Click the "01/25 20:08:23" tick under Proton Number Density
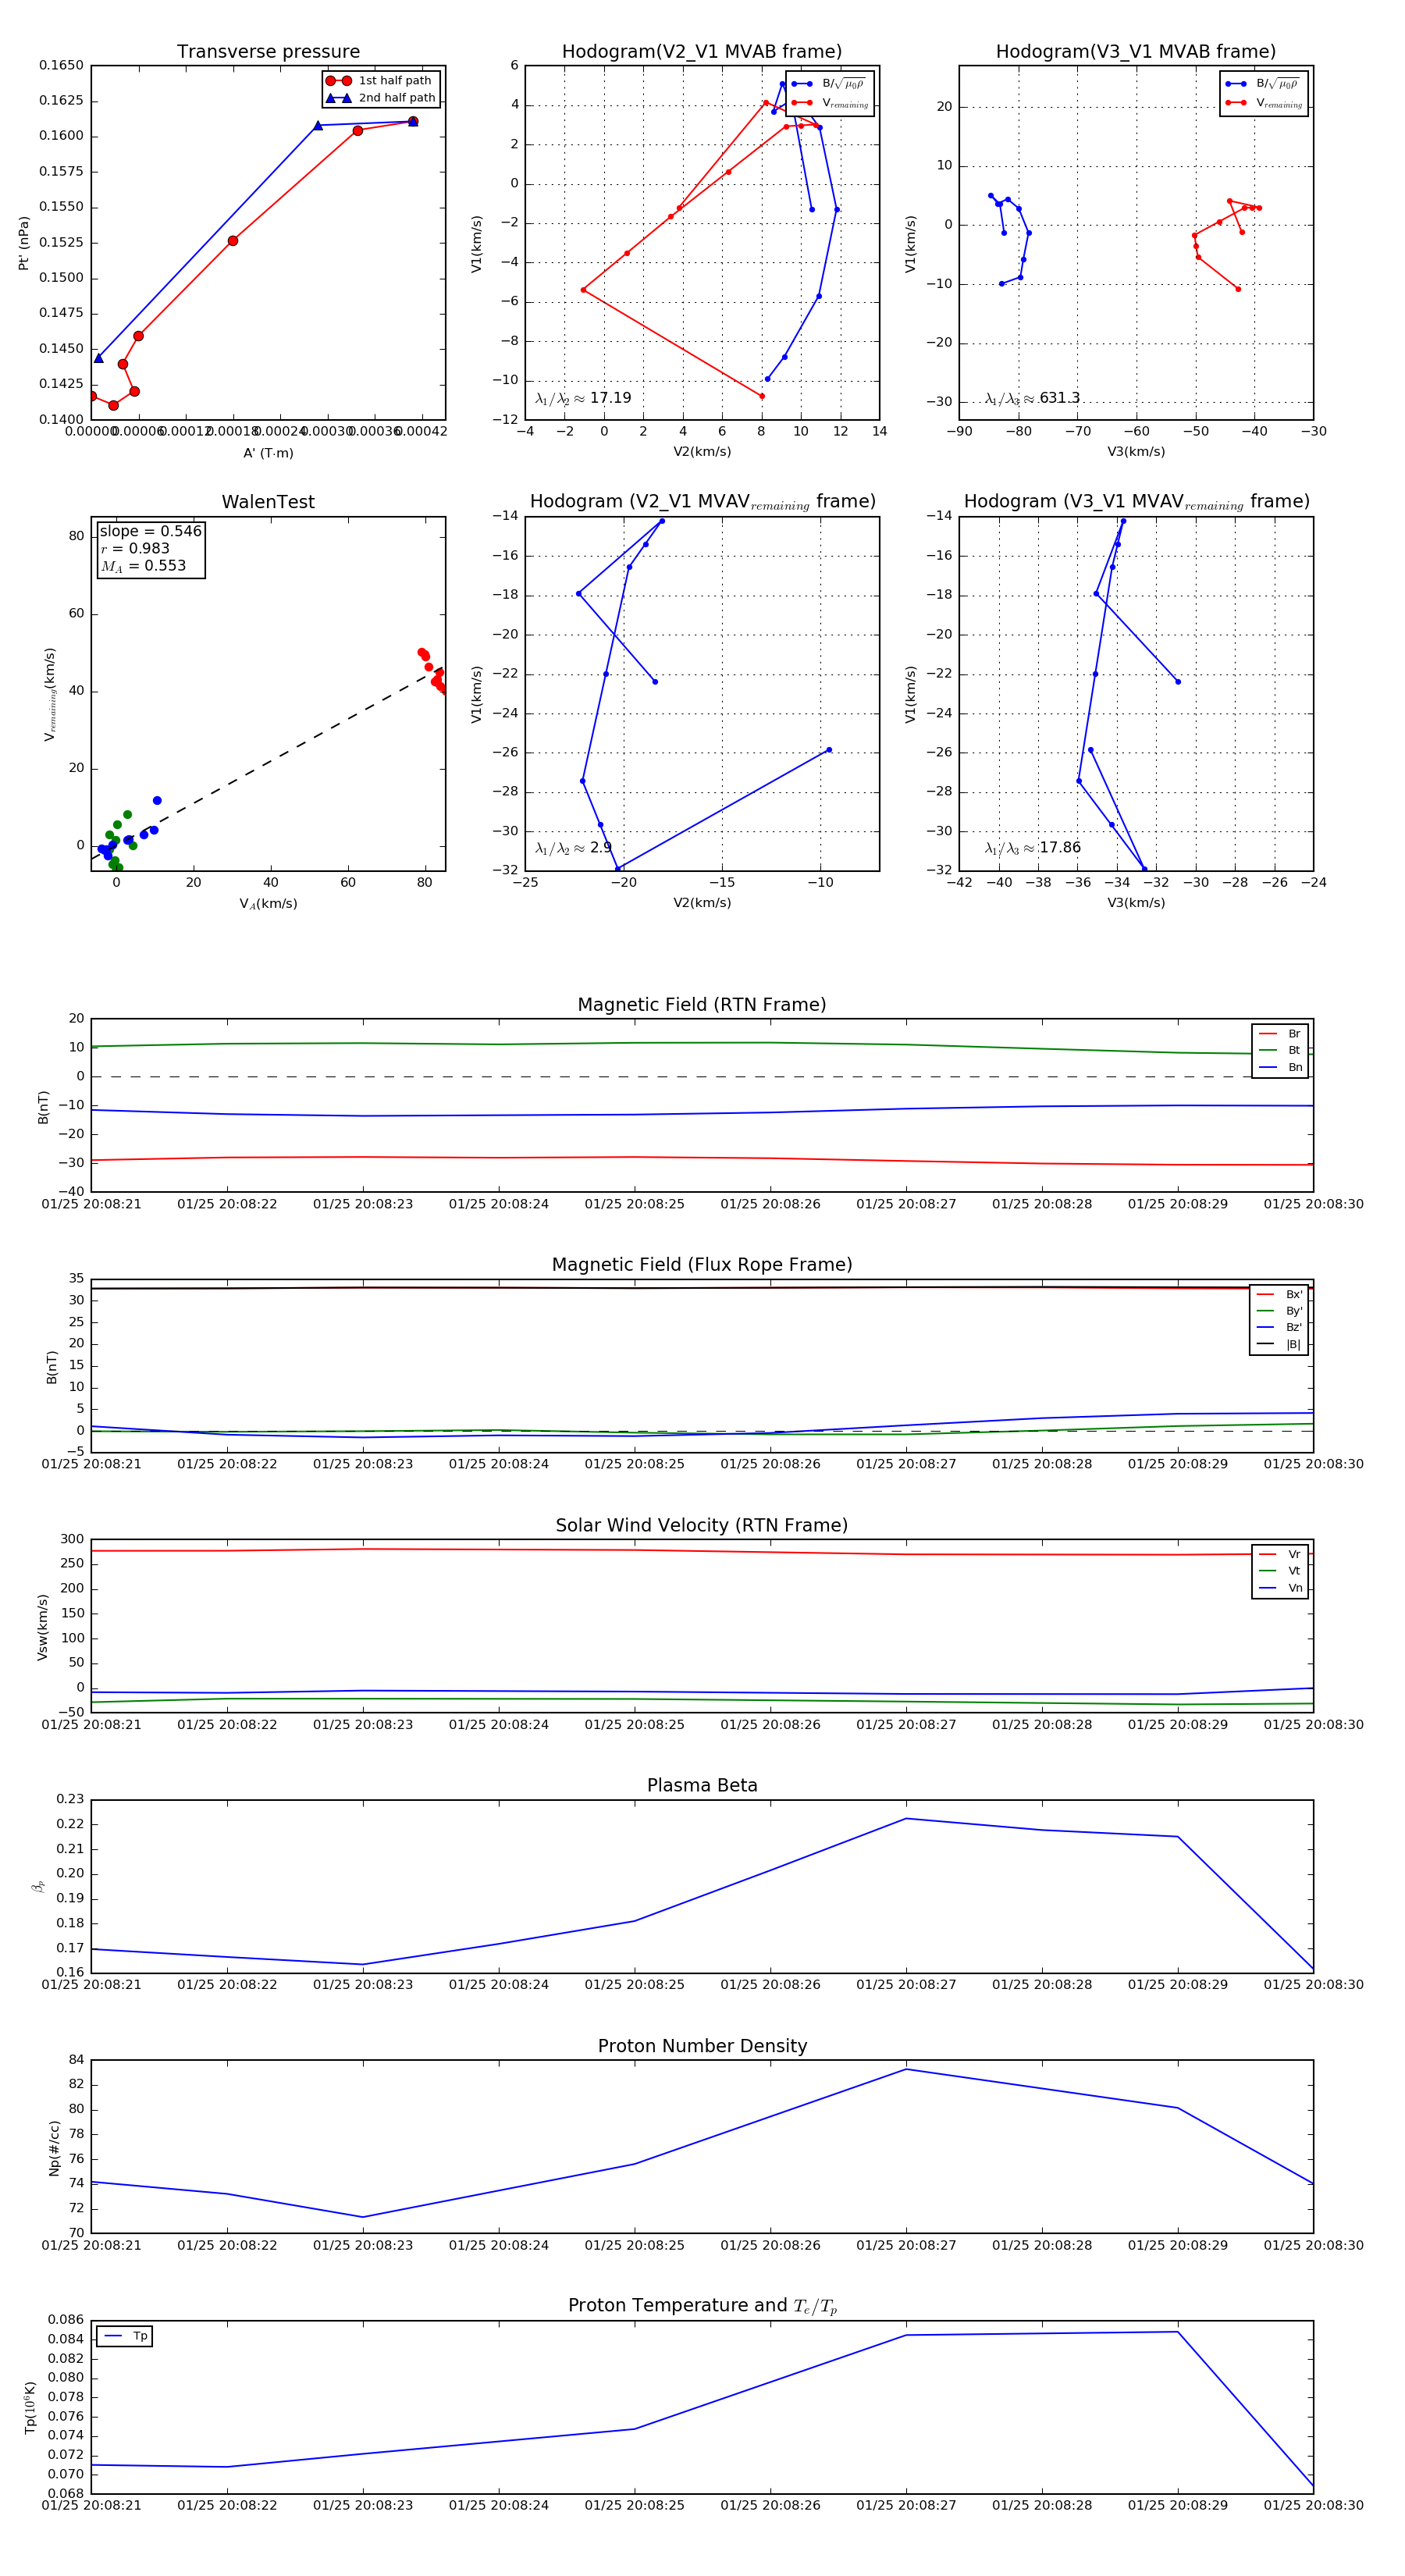Viewport: 1405px width, 2576px height. (x=363, y=2245)
